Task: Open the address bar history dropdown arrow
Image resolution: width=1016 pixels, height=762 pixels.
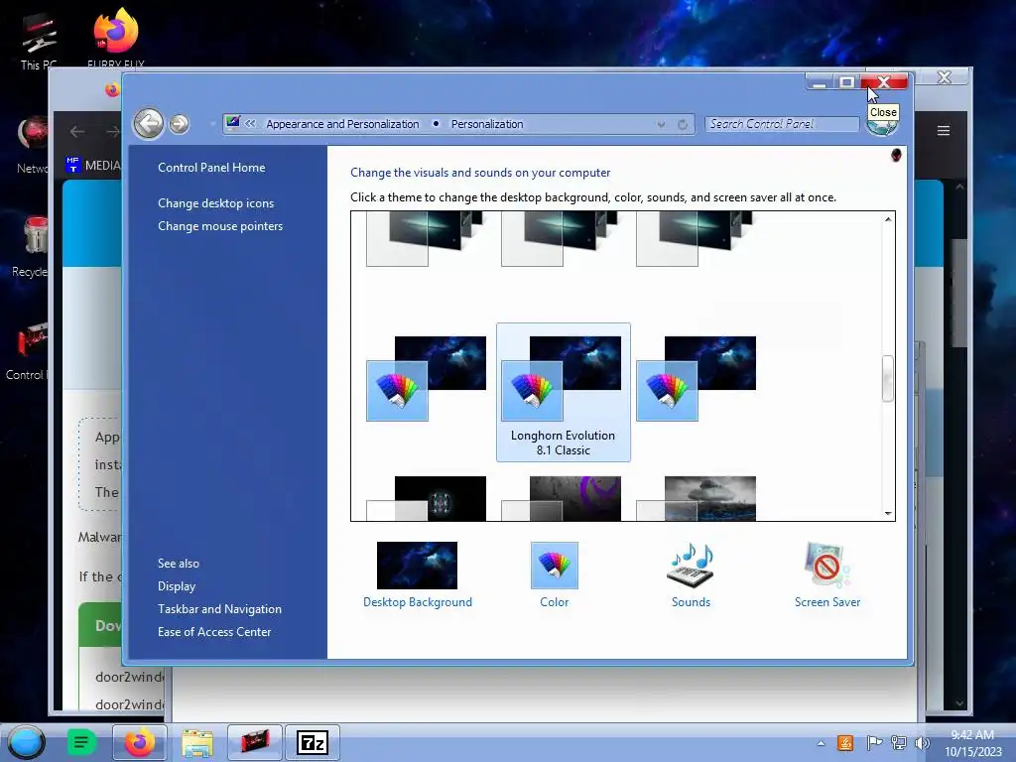Action: (660, 124)
